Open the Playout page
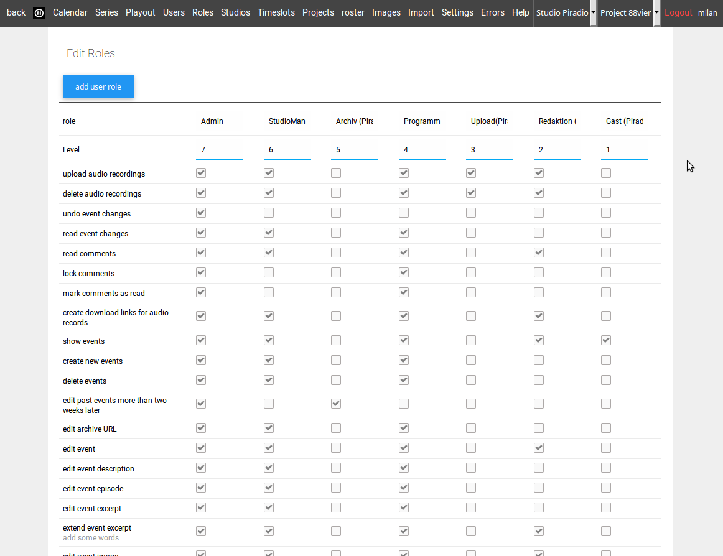Screen dimensions: 723x556 [x=141, y=12]
